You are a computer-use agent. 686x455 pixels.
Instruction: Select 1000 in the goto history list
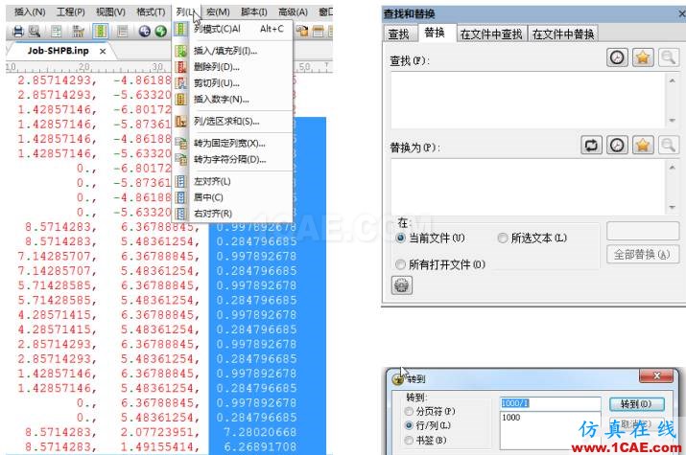511,418
